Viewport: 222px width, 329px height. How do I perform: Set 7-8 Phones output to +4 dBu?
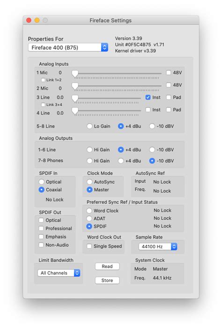point(121,161)
